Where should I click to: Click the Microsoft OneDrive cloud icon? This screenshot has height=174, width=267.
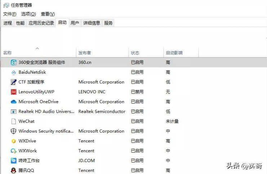[14, 102]
